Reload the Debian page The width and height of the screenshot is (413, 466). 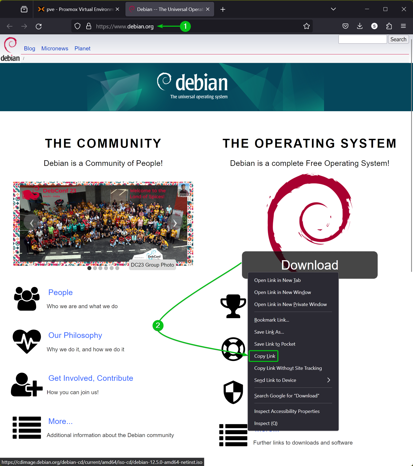39,26
